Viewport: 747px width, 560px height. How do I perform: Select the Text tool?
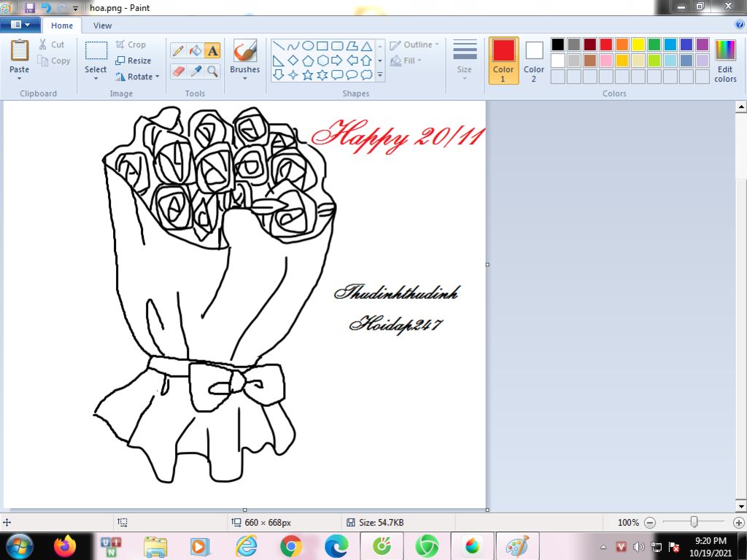(x=212, y=50)
